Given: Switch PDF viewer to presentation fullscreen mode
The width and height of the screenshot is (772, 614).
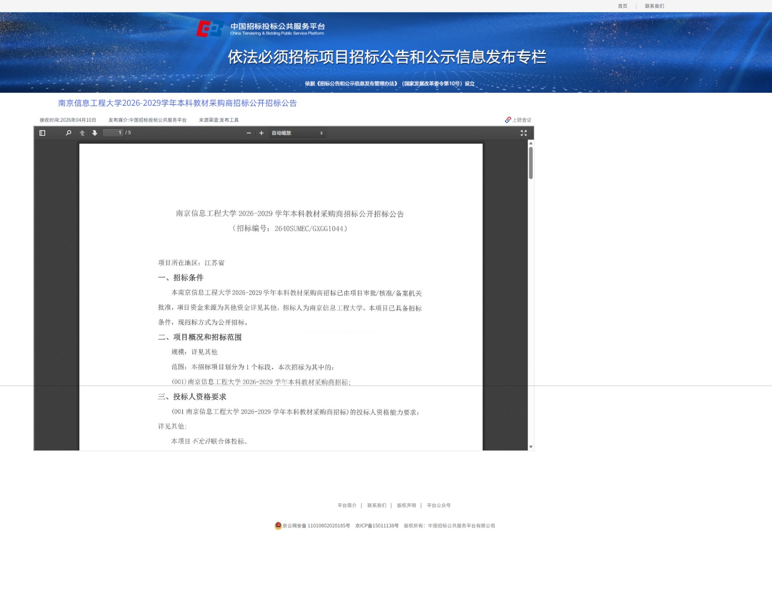Looking at the screenshot, I should (x=524, y=133).
